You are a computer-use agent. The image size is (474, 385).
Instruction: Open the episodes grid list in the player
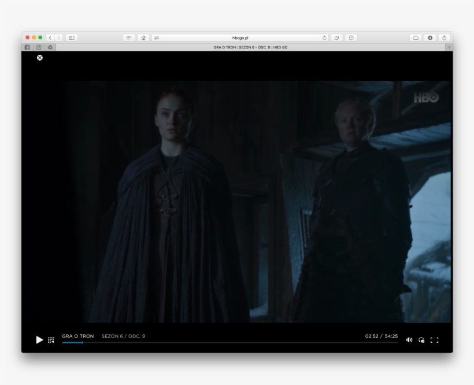[x=51, y=340]
